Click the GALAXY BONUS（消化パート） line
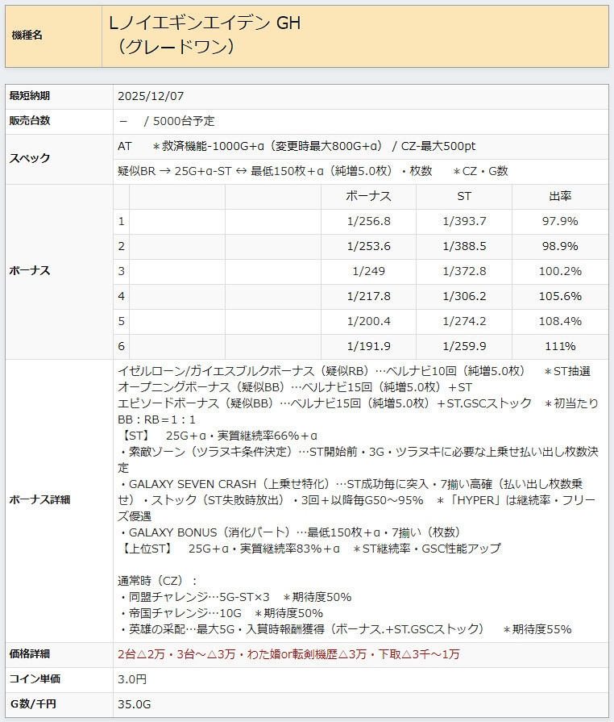The height and width of the screenshot is (722, 614). pyautogui.click(x=290, y=532)
